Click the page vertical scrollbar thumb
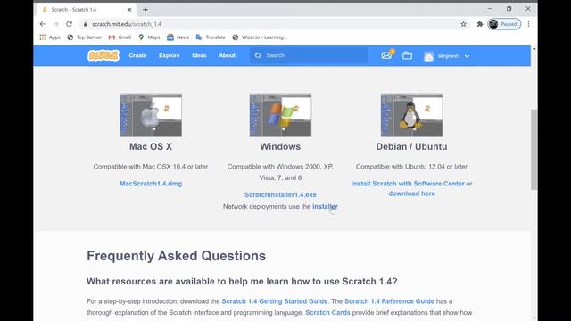Image resolution: width=571 pixels, height=321 pixels. (x=534, y=149)
